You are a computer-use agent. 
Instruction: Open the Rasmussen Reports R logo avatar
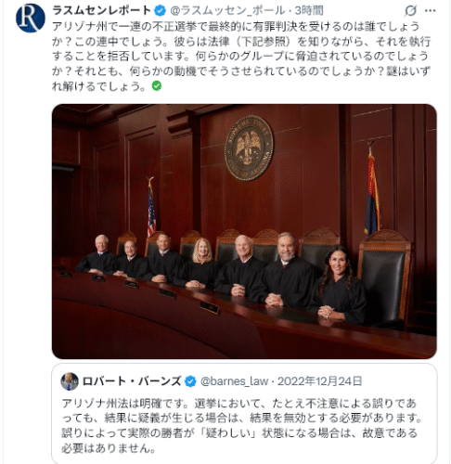[31, 18]
